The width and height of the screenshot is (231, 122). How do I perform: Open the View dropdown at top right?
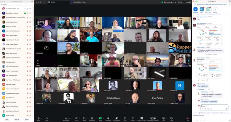click(188, 2)
